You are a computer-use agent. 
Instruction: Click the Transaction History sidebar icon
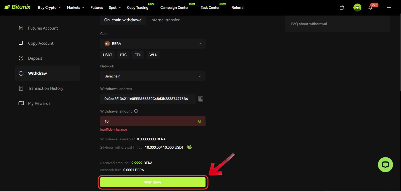pos(21,88)
